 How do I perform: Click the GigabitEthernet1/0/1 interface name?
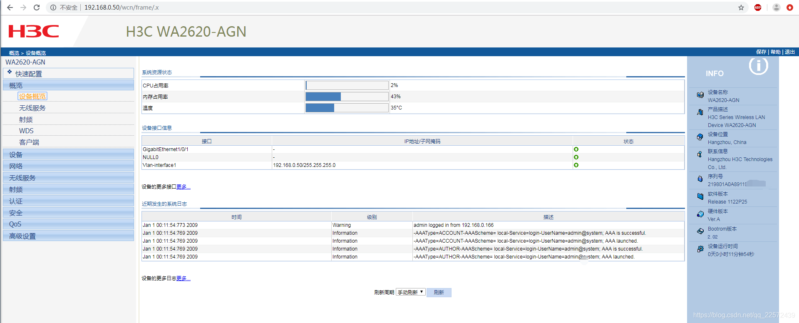166,149
